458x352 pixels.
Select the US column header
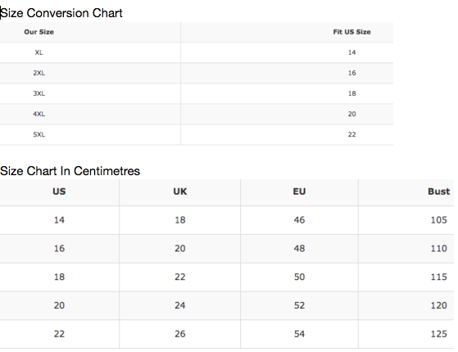[59, 192]
